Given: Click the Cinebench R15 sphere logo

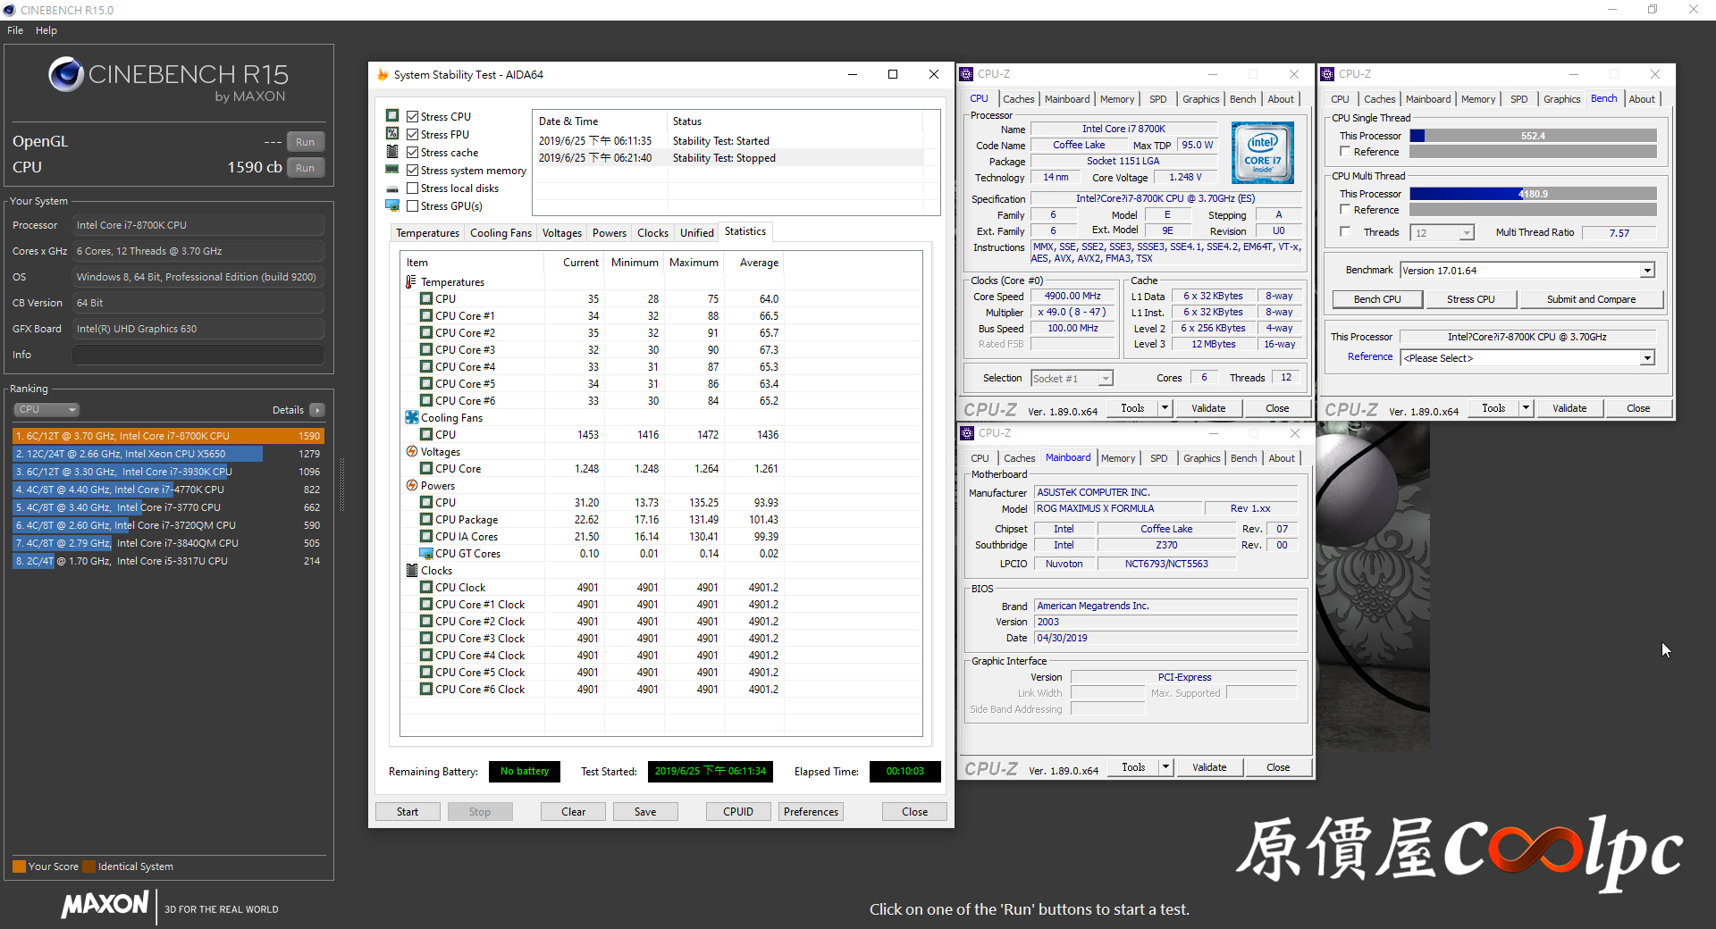Looking at the screenshot, I should (x=66, y=74).
